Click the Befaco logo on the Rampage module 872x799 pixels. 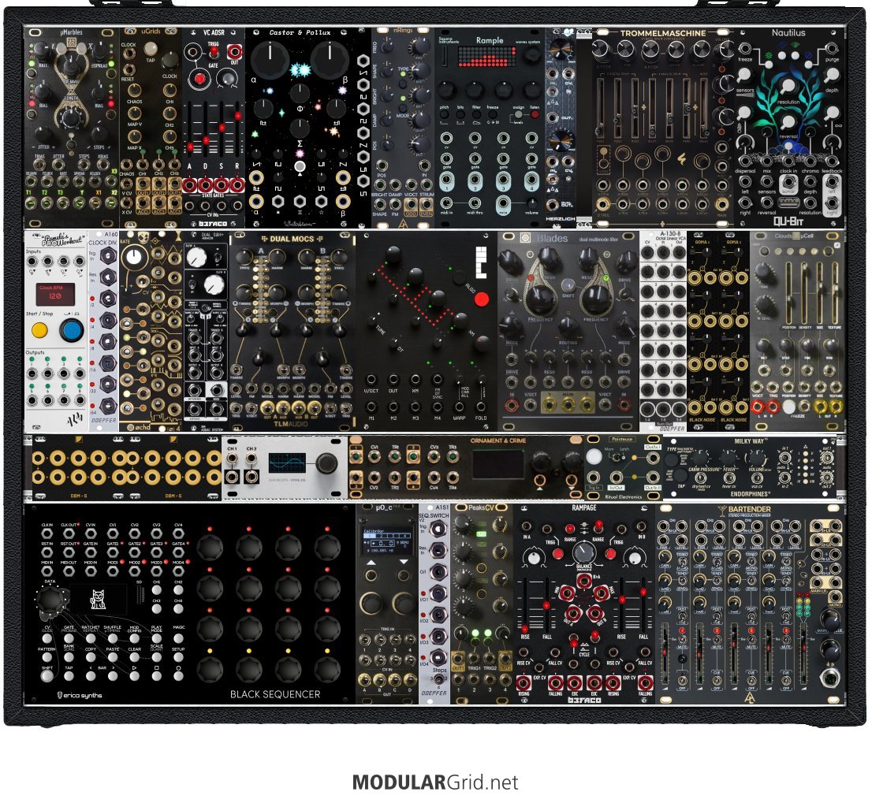pyautogui.click(x=584, y=700)
